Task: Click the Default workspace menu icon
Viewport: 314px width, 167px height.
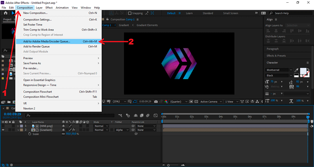Action: (x=180, y=13)
